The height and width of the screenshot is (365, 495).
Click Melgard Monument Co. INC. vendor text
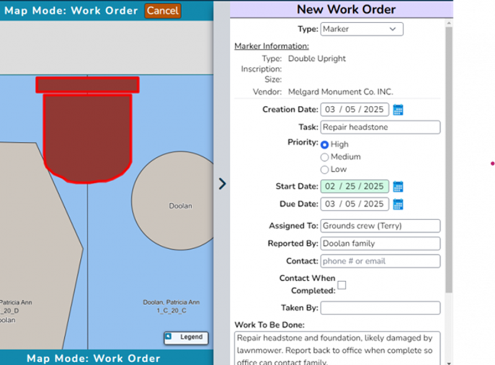click(341, 92)
